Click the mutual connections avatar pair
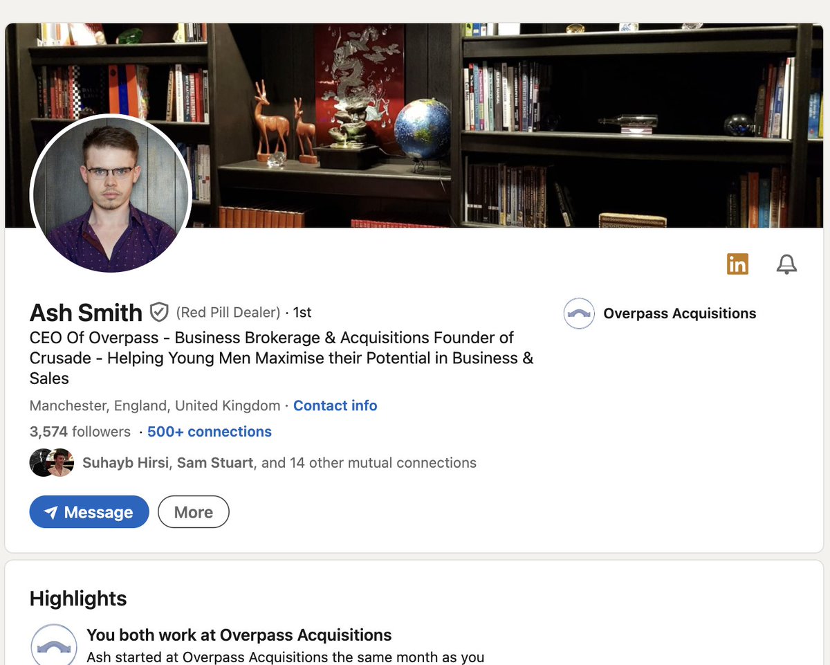 point(52,463)
